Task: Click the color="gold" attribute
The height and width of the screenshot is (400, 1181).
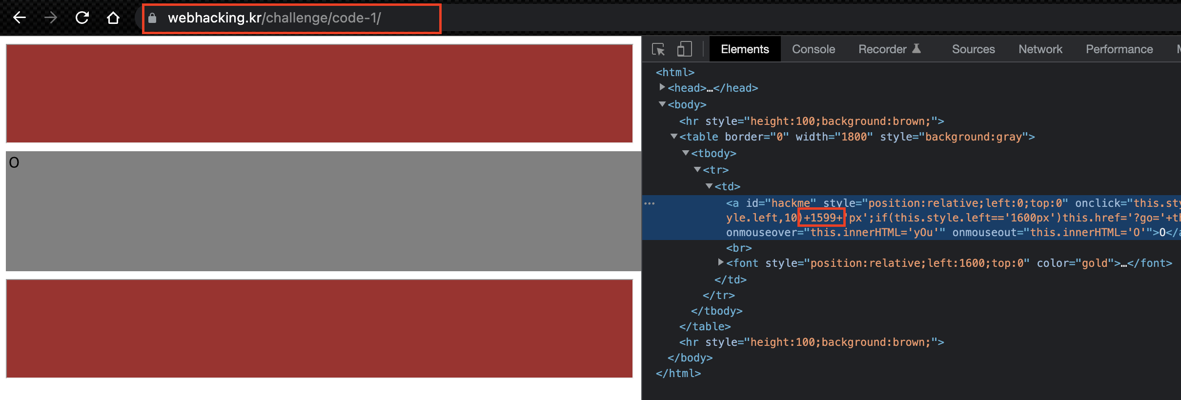Action: (x=1075, y=263)
